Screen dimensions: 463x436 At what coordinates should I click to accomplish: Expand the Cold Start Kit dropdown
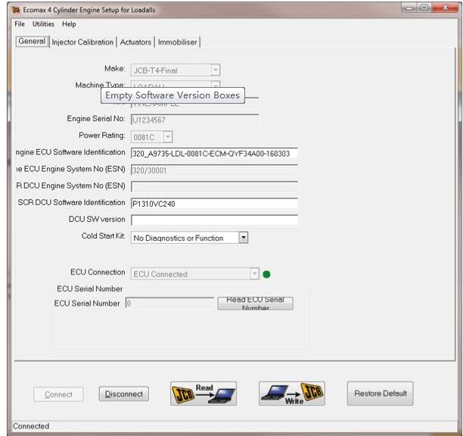(x=243, y=238)
